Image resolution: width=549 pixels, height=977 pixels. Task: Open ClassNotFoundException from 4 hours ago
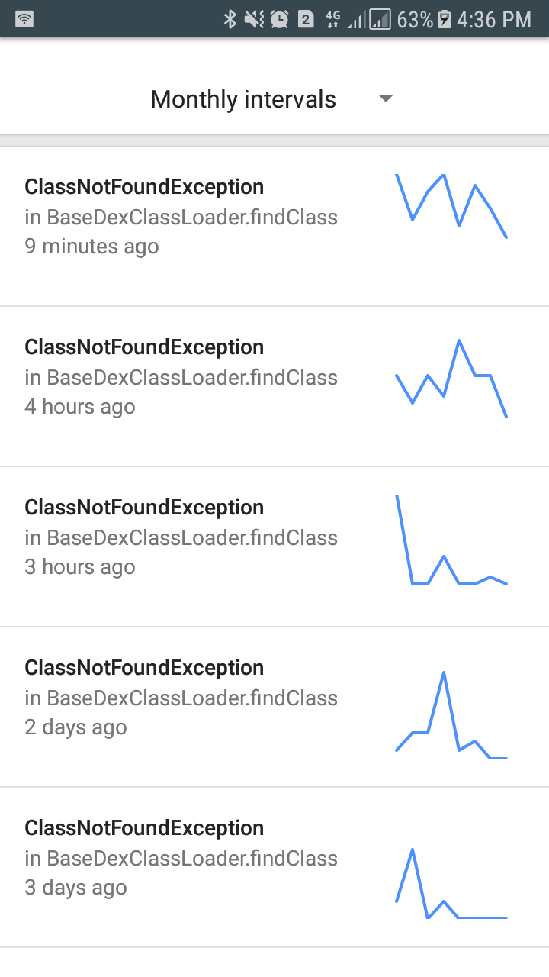[x=181, y=377]
